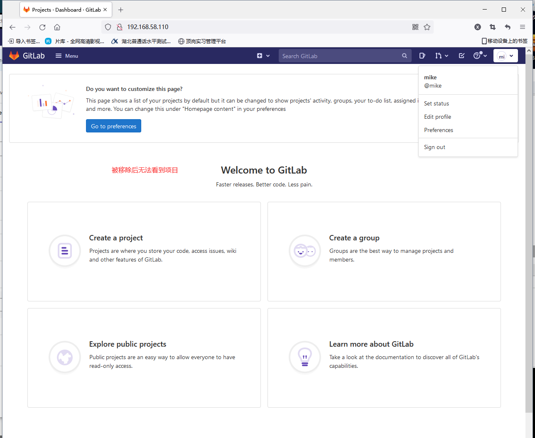Select the Projects Dashboard GitLab tab

66,10
